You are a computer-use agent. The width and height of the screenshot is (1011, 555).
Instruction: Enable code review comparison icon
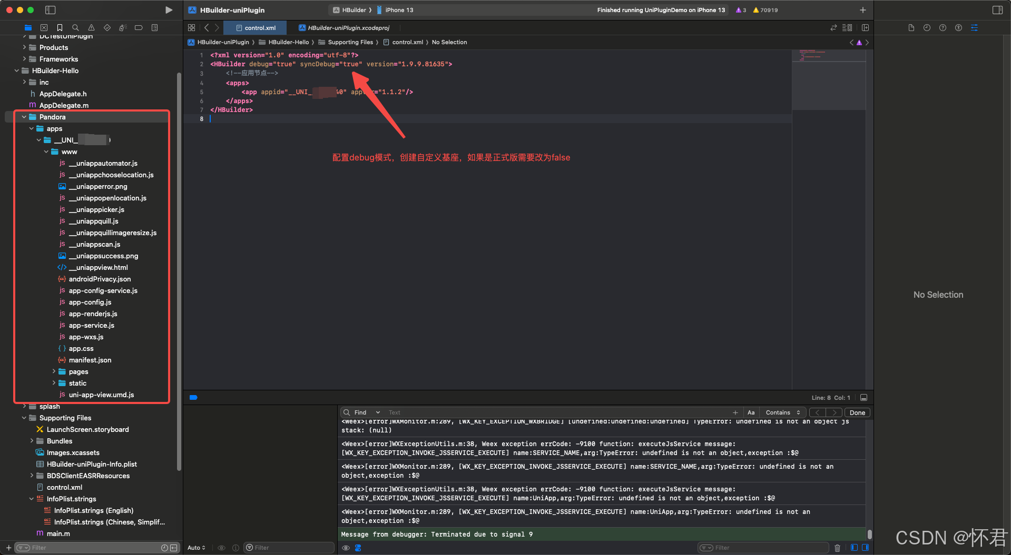(x=833, y=27)
